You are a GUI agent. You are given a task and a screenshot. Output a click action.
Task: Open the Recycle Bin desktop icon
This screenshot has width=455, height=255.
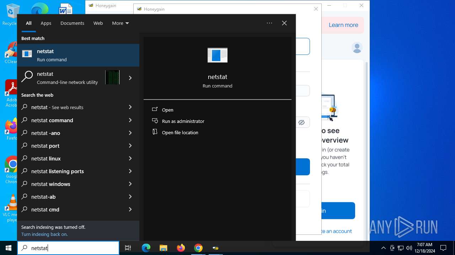pyautogui.click(x=11, y=15)
